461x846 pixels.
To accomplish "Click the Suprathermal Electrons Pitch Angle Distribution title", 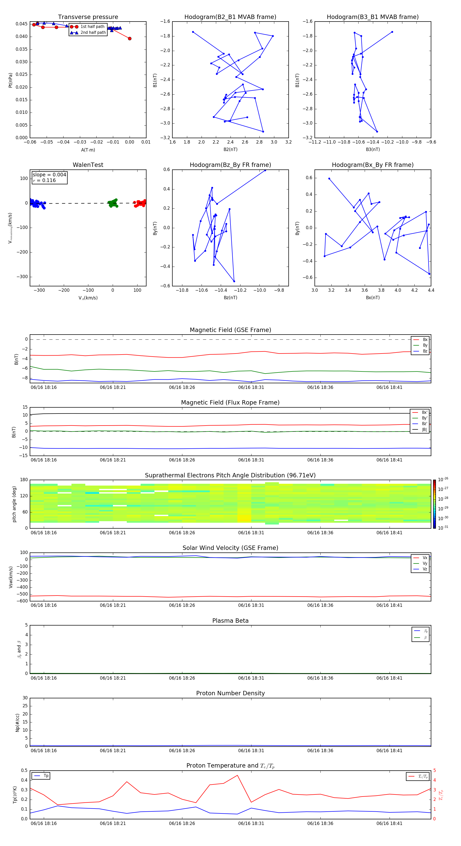I will click(230, 476).
